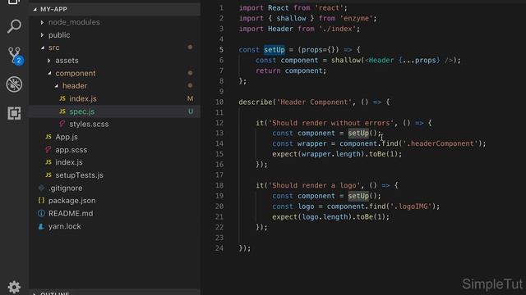Image resolution: width=526 pixels, height=295 pixels.
Task: Click 'Header Component' string in describe
Action: pos(314,102)
